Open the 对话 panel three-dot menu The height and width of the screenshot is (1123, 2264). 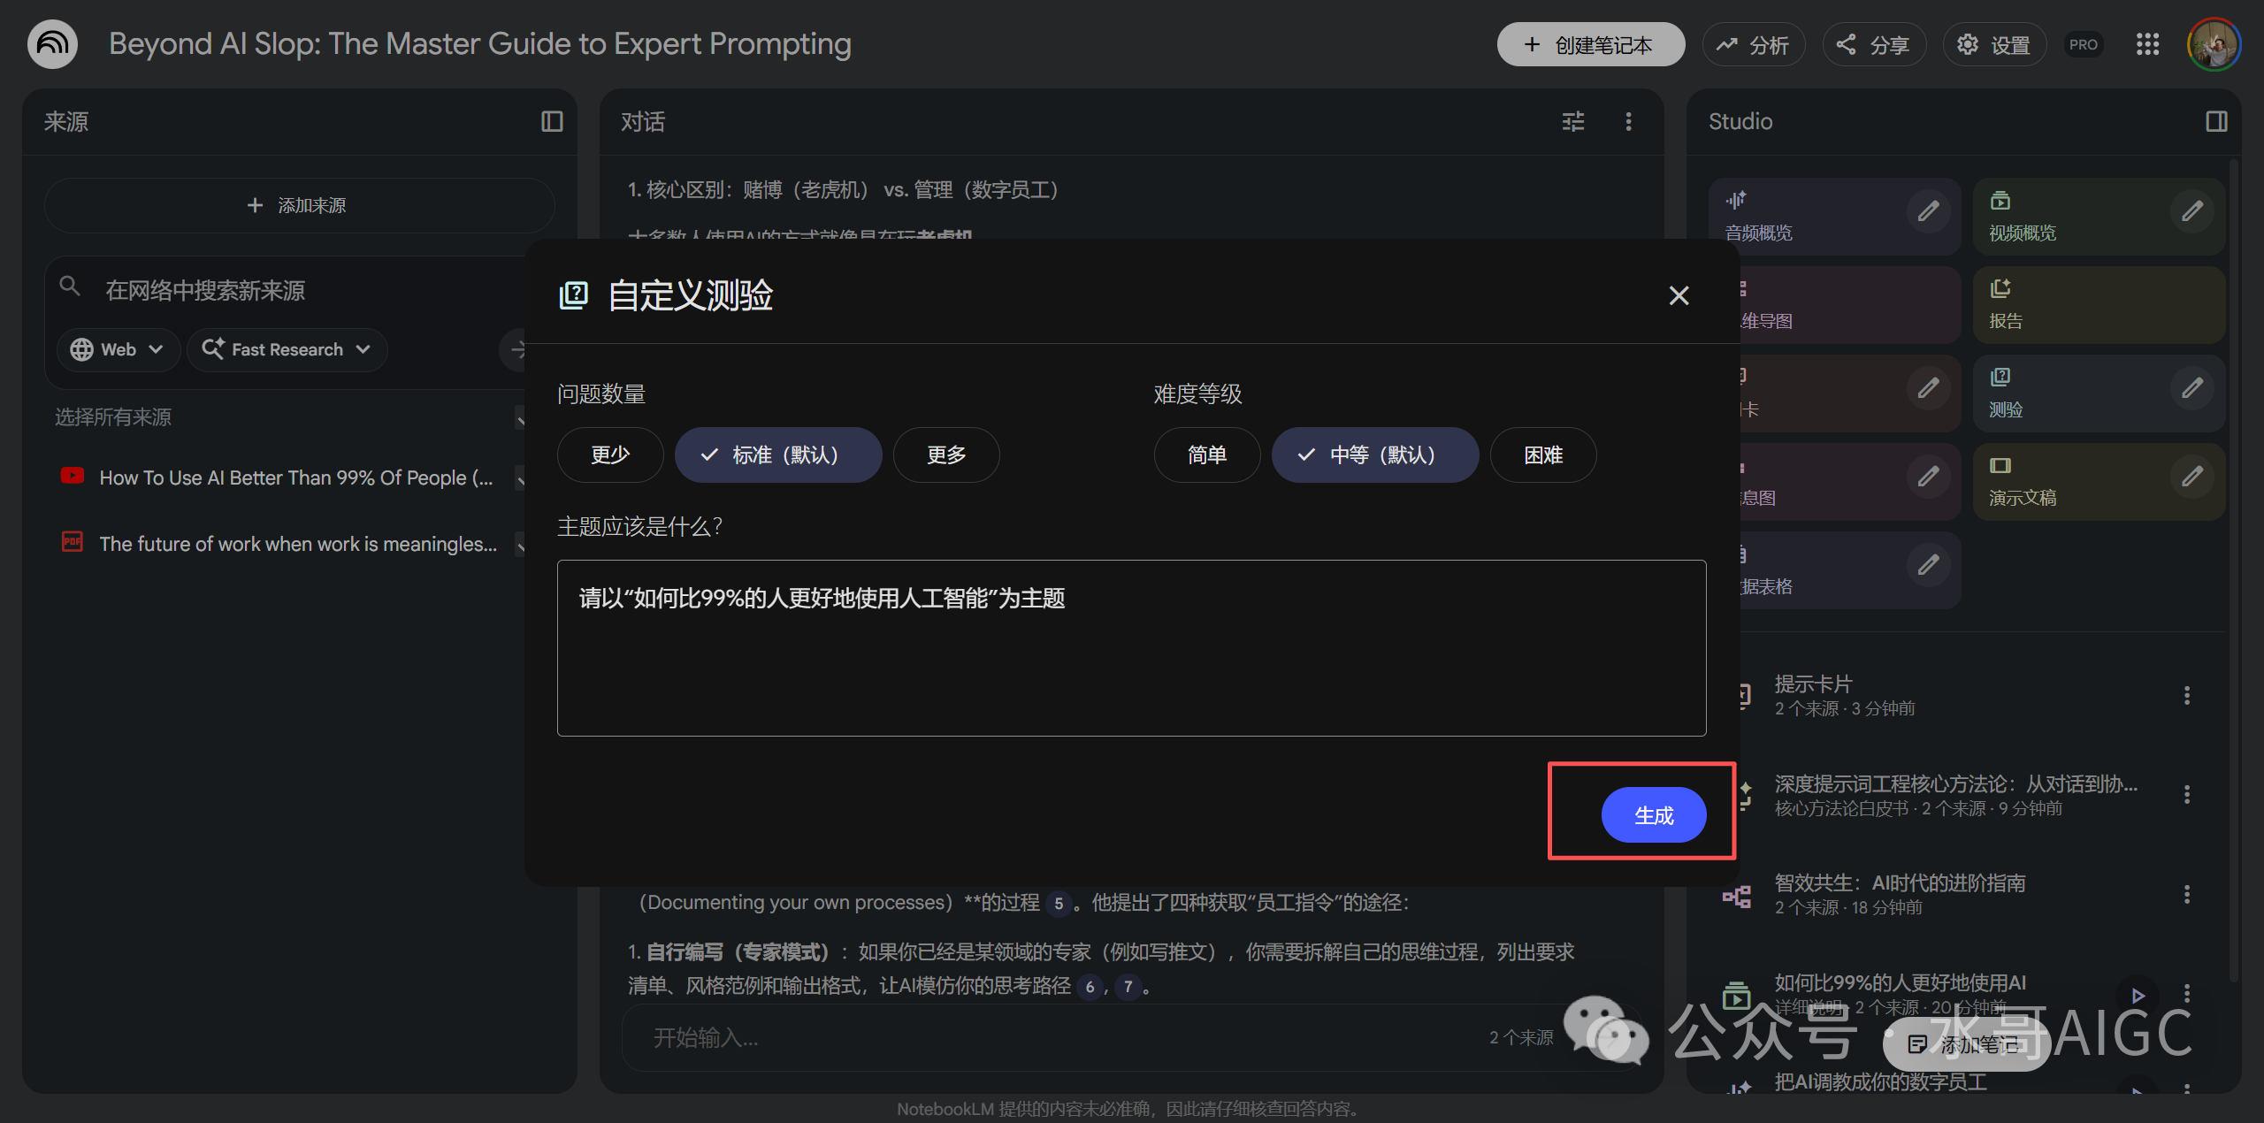tap(1628, 121)
